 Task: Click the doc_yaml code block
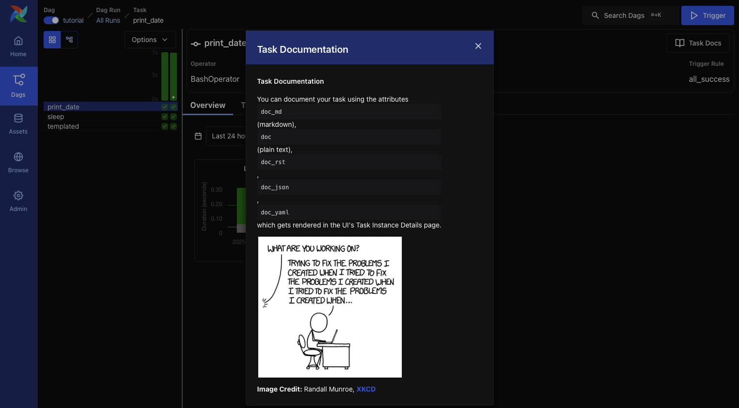[349, 212]
